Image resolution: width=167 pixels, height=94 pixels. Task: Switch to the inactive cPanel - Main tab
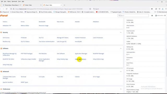(32, 5)
